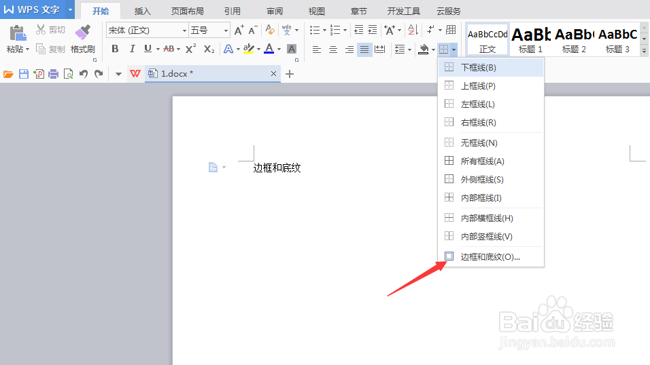This screenshot has height=365, width=650.
Task: Click the Print icon in quick toolbar
Action: tap(54, 74)
